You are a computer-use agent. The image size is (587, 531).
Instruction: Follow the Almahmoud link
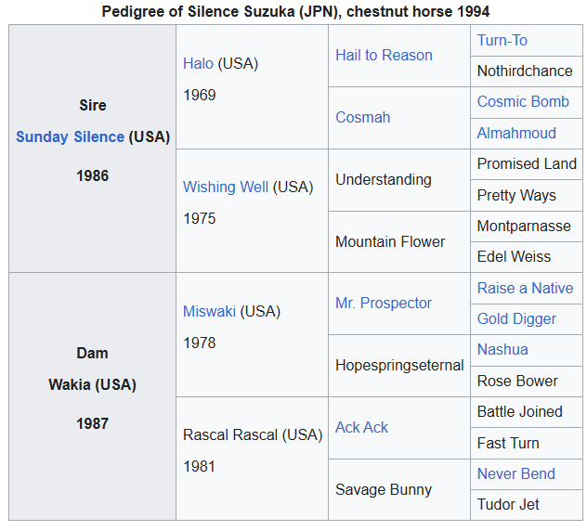tap(516, 134)
